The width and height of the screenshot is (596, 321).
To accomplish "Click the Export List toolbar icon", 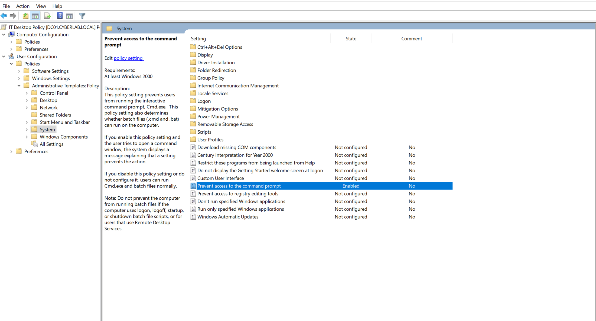I will (47, 16).
